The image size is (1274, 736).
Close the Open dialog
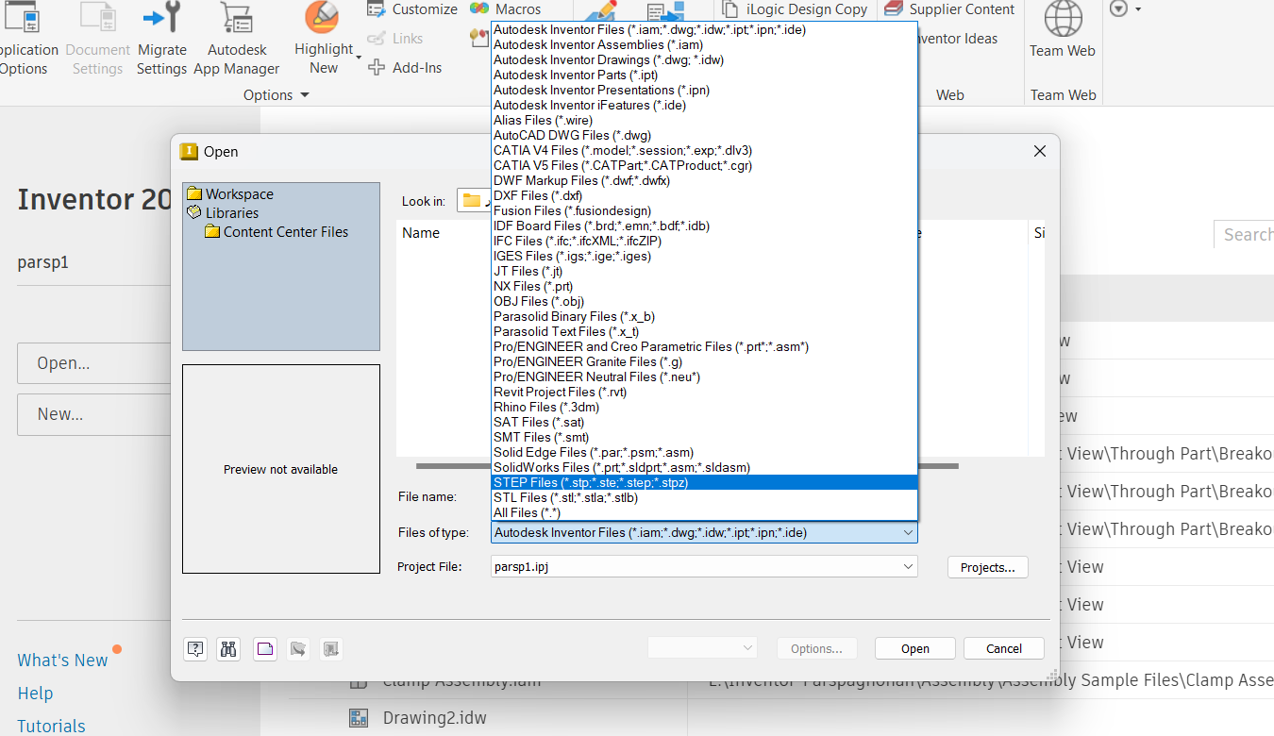pyautogui.click(x=1040, y=151)
